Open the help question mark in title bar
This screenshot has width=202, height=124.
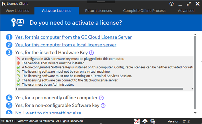(x=171, y=4)
